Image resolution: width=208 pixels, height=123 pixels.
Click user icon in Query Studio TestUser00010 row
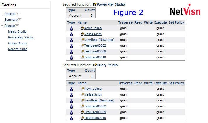pos(71,118)
